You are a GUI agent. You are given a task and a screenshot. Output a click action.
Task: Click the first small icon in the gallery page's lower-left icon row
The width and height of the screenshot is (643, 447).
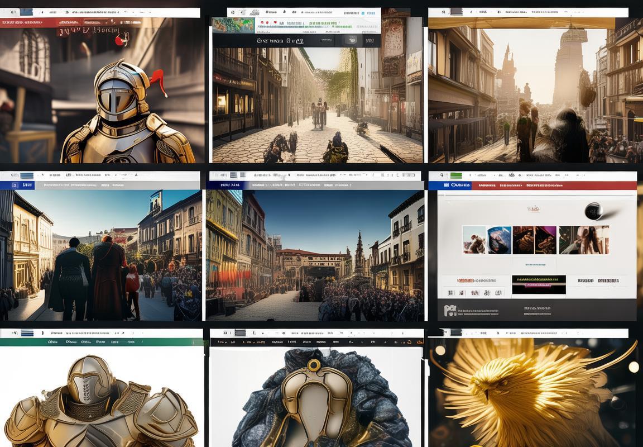pos(450,293)
